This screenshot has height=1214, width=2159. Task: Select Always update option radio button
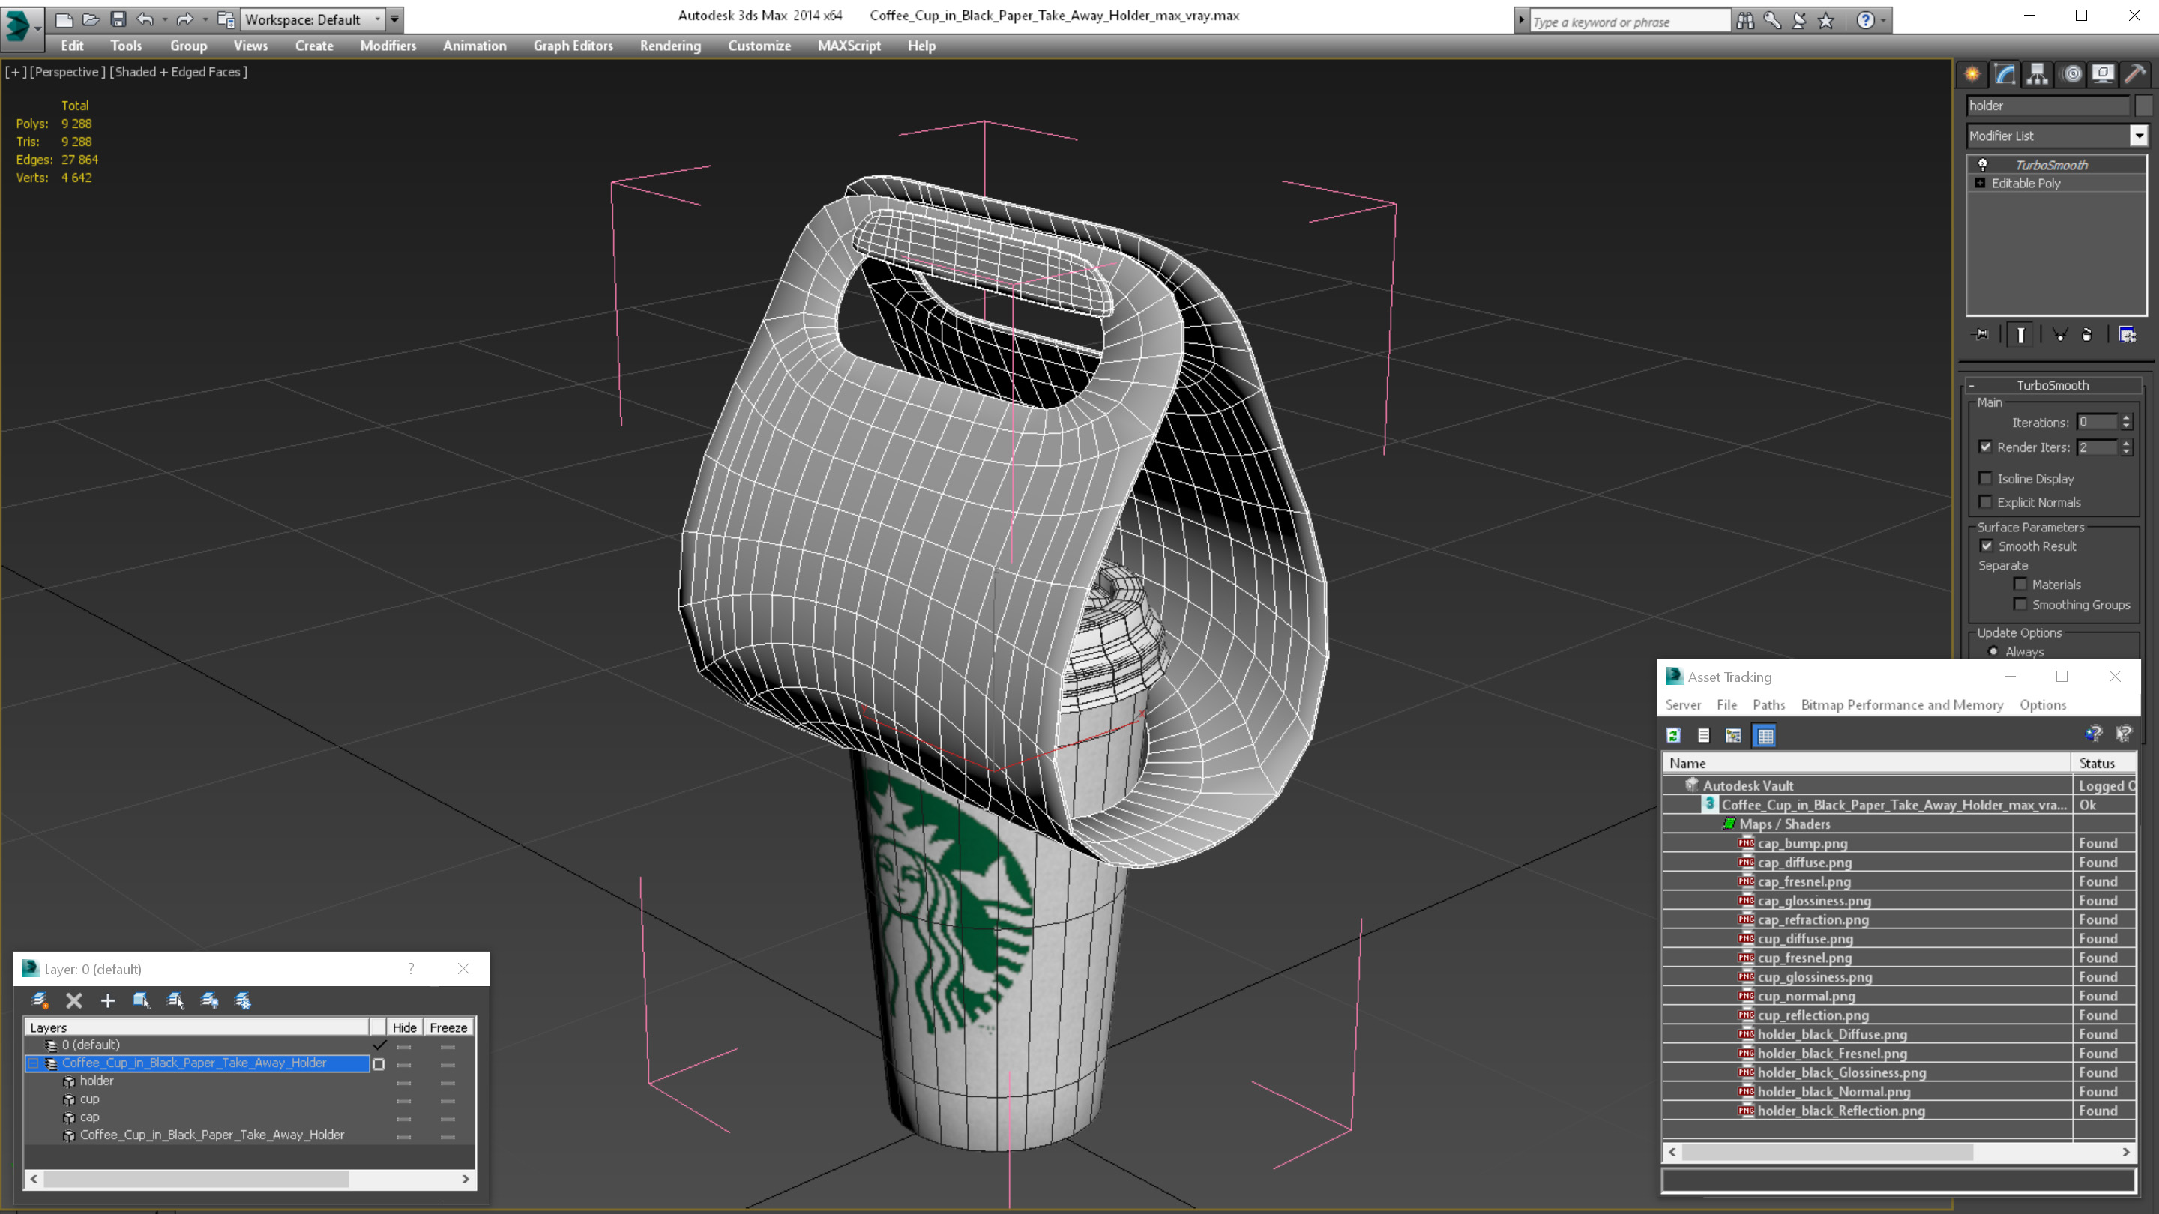(1994, 651)
